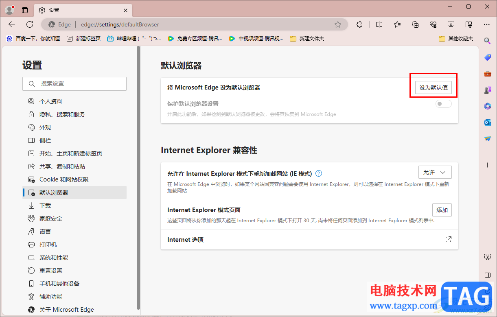
Task: Select 默认浏览器 in settings sidebar
Action: [74, 192]
